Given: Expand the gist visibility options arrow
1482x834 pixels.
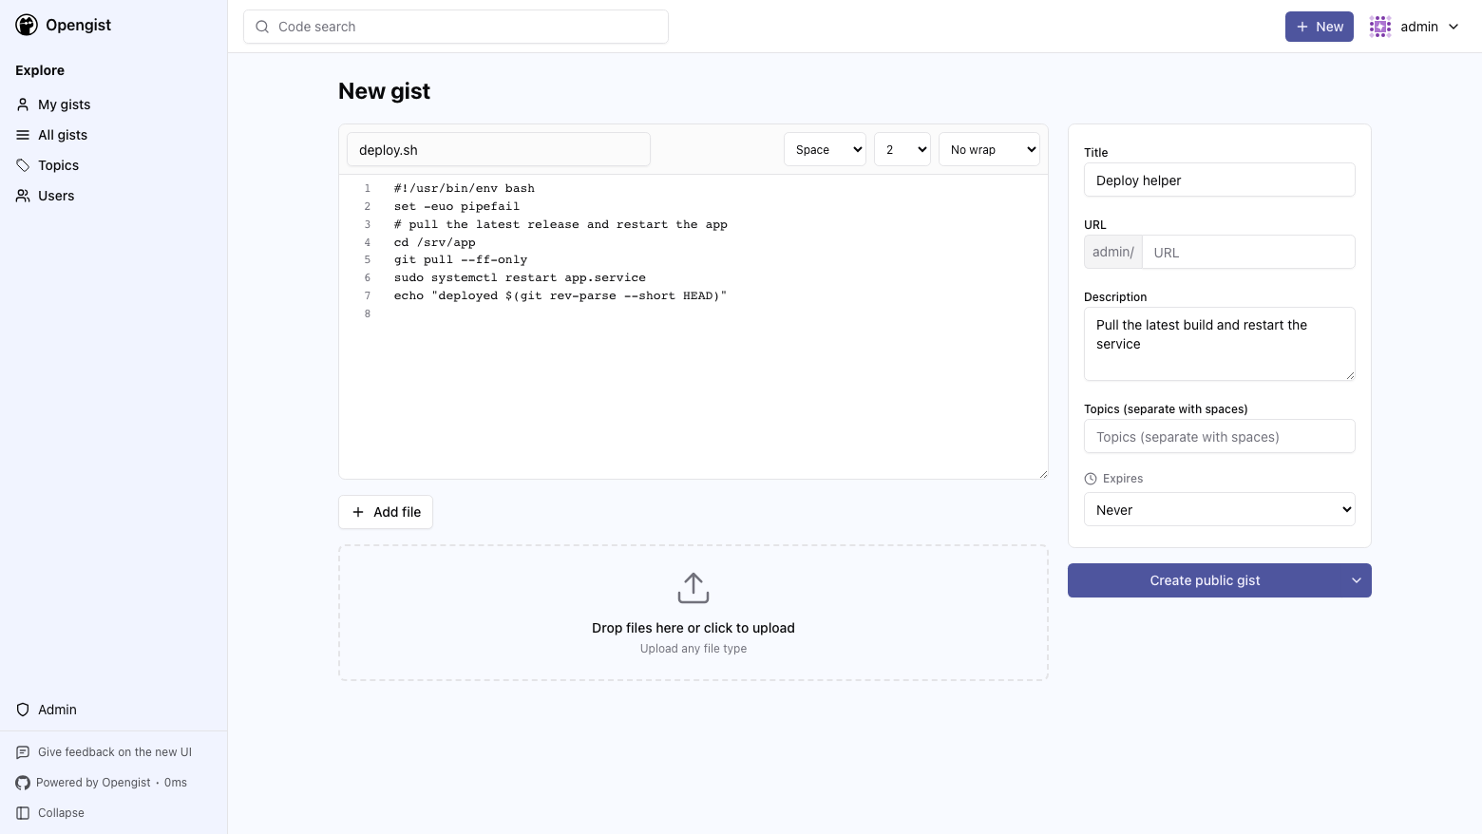Looking at the screenshot, I should pyautogui.click(x=1357, y=580).
